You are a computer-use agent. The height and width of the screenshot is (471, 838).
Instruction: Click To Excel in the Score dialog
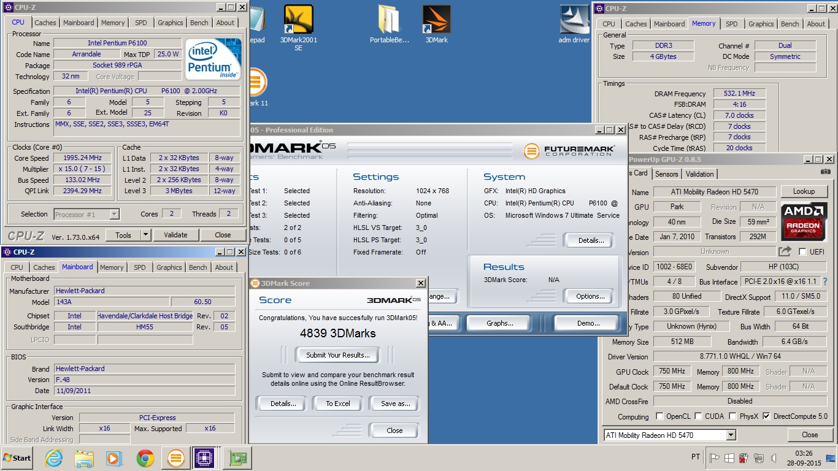coord(338,404)
